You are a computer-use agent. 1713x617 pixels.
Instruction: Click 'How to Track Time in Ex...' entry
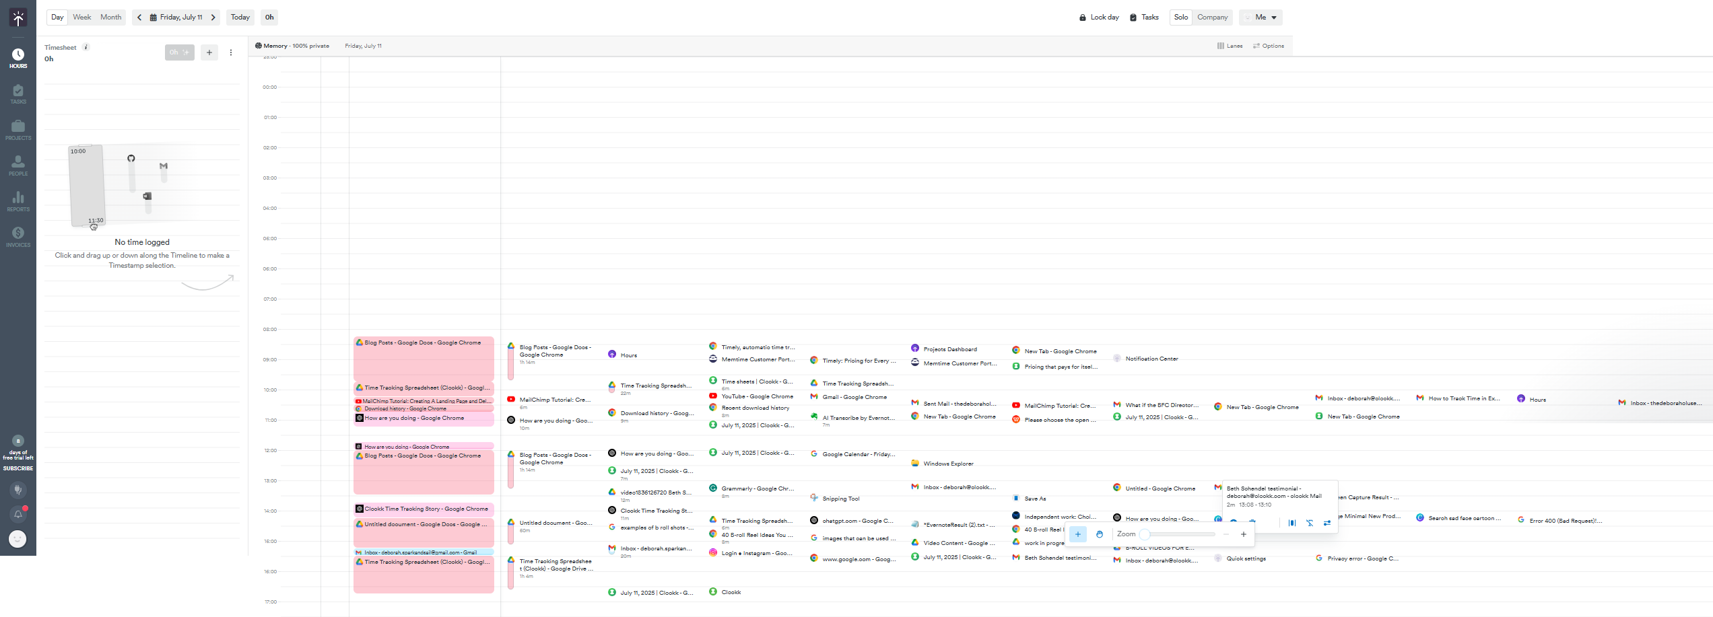pyautogui.click(x=1459, y=398)
